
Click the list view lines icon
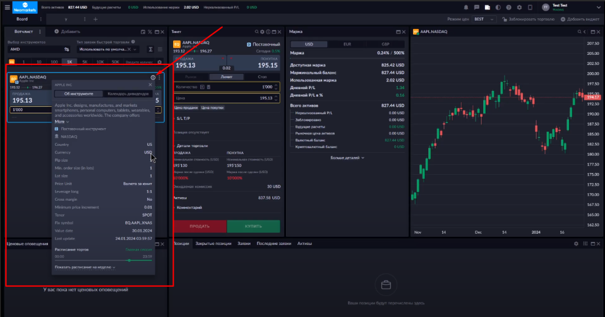coord(160,50)
